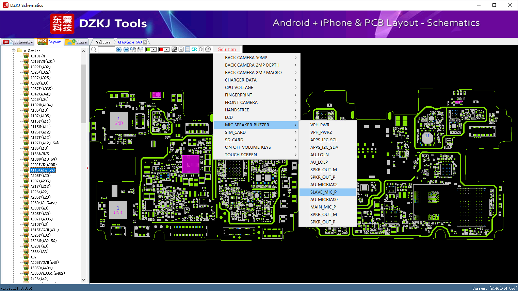Open the A125F(A12) tree entry
Screen dimensions: 518x291
[41, 132]
